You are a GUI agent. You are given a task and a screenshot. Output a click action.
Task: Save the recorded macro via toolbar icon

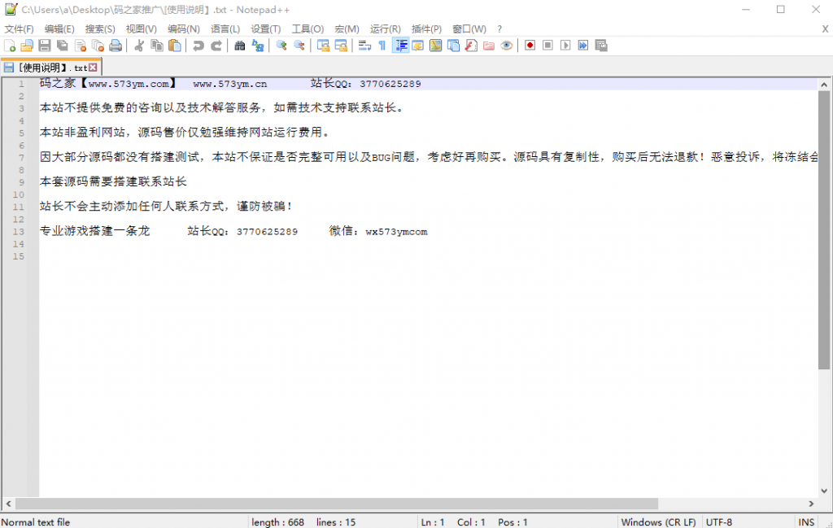601,46
